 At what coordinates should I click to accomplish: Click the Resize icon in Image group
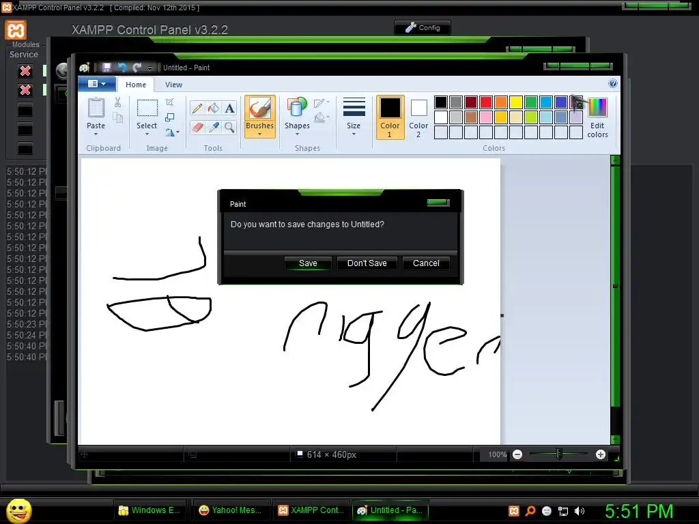(x=169, y=117)
